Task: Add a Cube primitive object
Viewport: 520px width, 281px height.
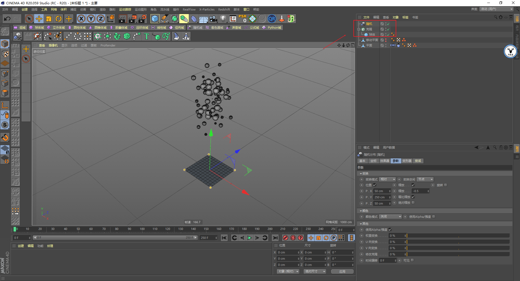Action: (x=155, y=19)
